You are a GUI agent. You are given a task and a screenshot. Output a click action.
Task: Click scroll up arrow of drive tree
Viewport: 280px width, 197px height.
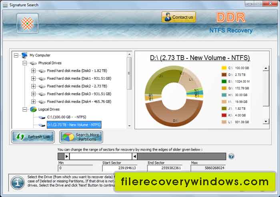tap(129, 54)
